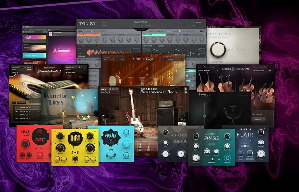Click the Auto Chords button

tap(21, 103)
